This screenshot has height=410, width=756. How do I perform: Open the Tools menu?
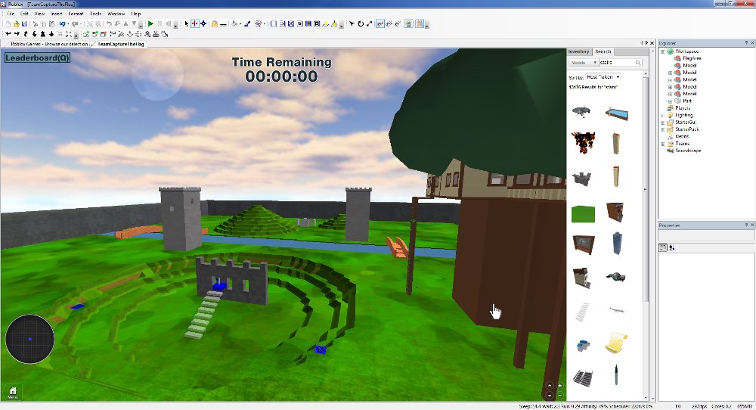click(x=95, y=14)
